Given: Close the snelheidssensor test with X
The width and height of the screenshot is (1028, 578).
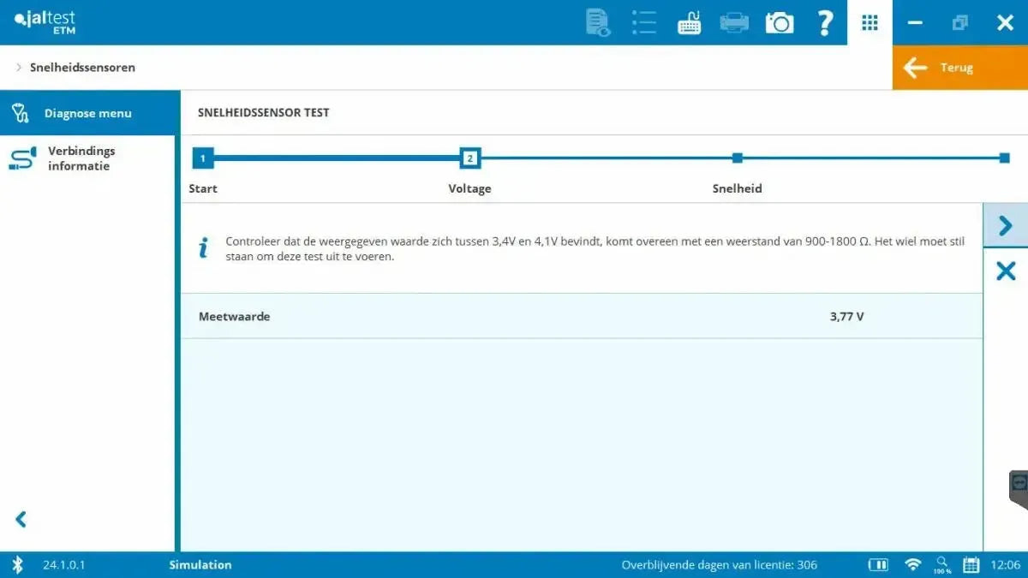Looking at the screenshot, I should click(1004, 271).
